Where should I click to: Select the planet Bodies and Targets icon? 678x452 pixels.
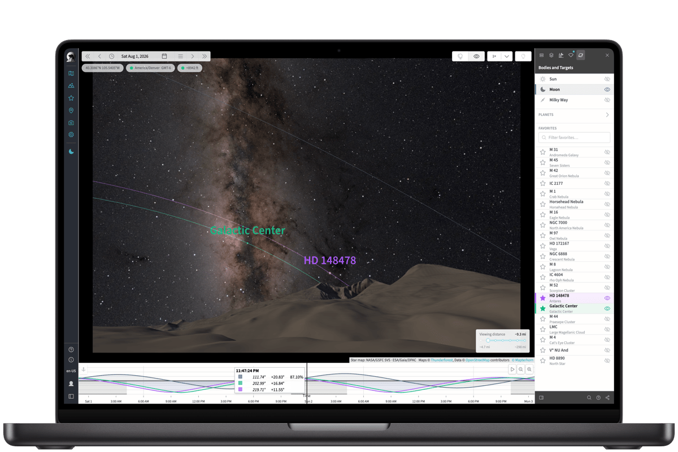(x=581, y=55)
